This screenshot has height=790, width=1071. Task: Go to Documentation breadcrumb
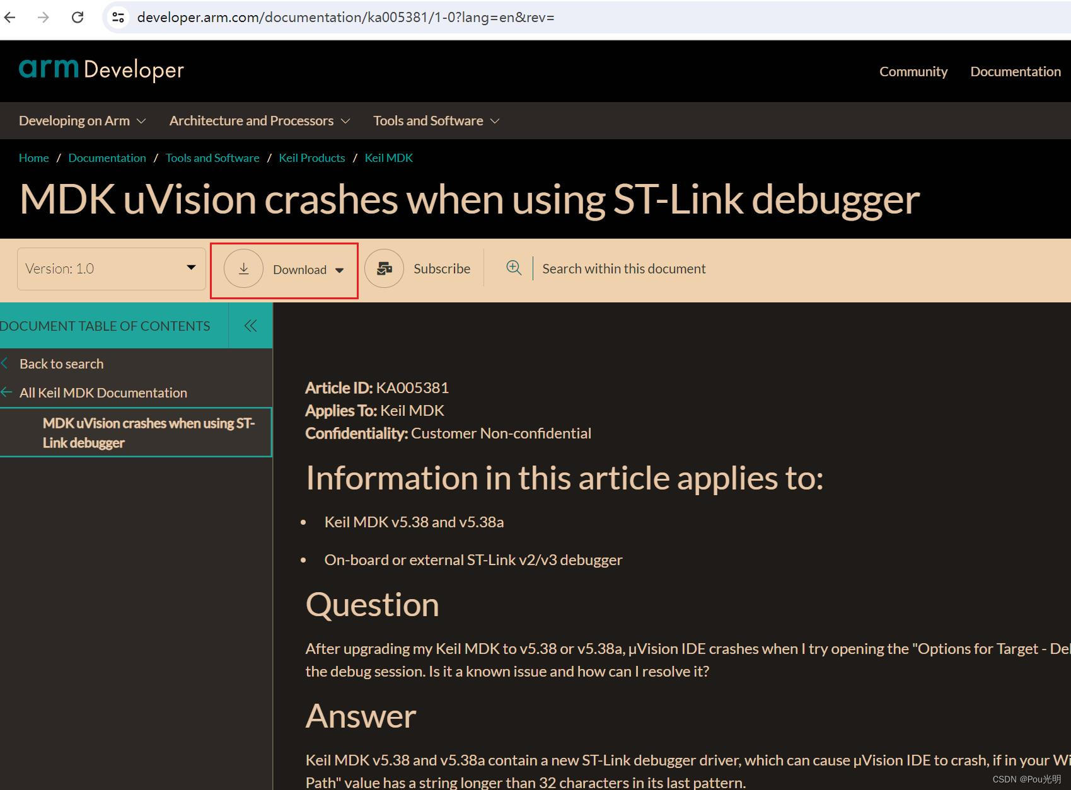(x=107, y=158)
